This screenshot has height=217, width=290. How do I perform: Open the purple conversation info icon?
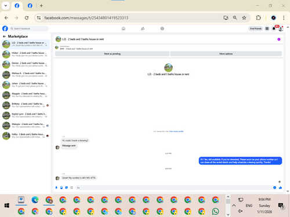click(279, 39)
